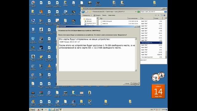Image resolution: width=197 pixels, height=111 pixels.
Task: Sort by the Размер column header
Action: coord(158,18)
